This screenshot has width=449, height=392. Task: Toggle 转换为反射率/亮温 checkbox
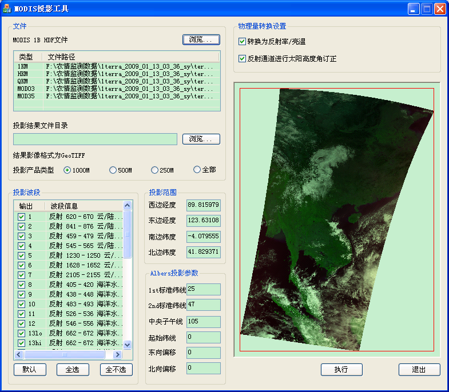point(242,42)
